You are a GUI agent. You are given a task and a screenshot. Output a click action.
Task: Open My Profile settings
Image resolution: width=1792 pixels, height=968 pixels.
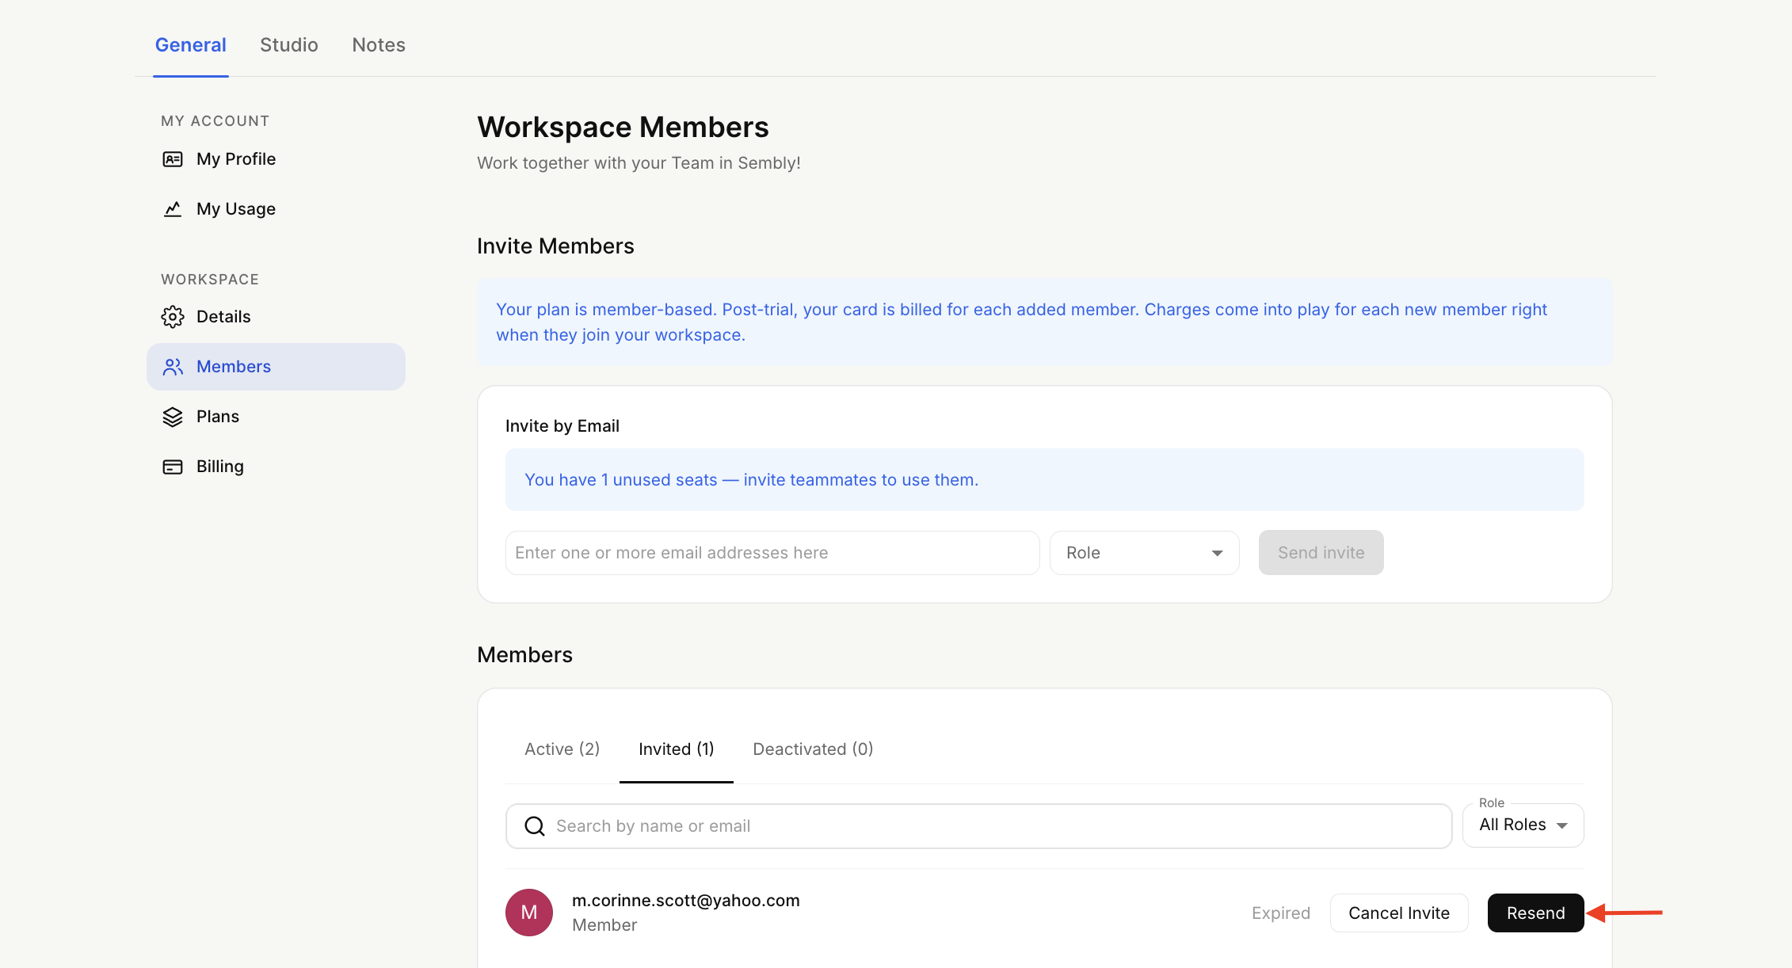pos(276,159)
